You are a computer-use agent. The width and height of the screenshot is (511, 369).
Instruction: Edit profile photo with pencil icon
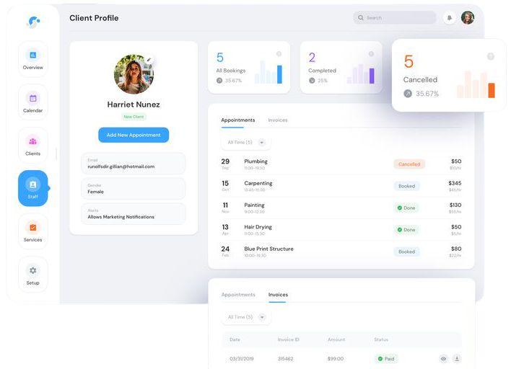[149, 60]
